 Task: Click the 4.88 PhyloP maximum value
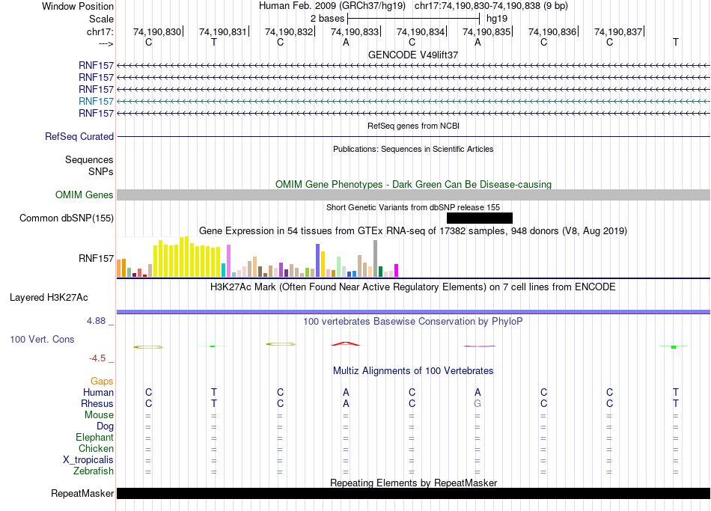[x=96, y=321]
